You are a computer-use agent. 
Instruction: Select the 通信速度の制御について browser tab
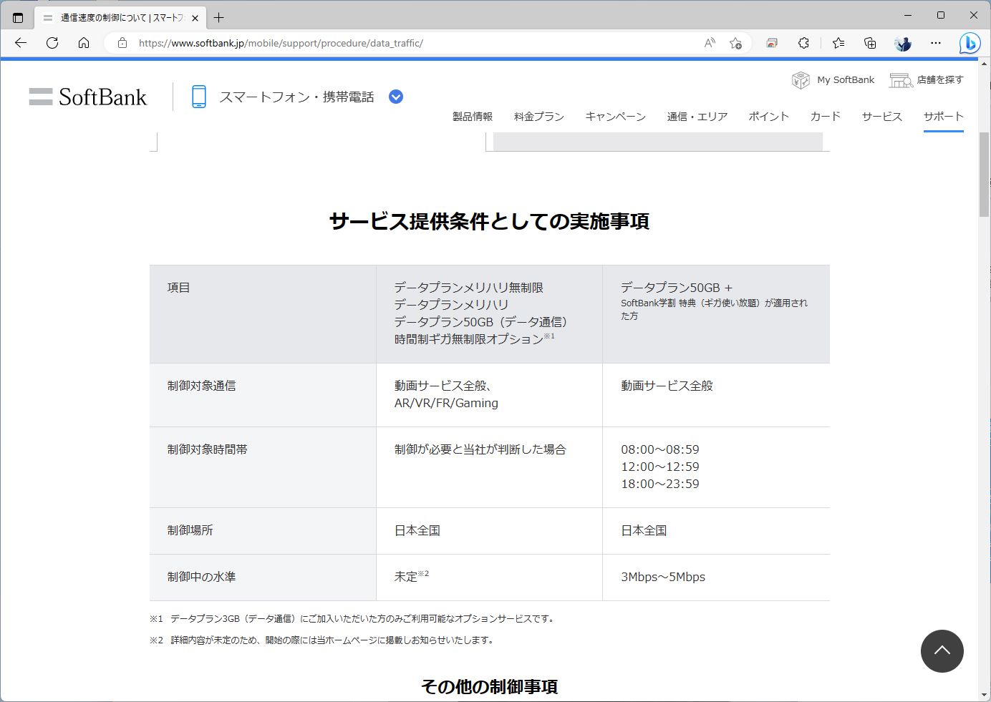[x=120, y=17]
